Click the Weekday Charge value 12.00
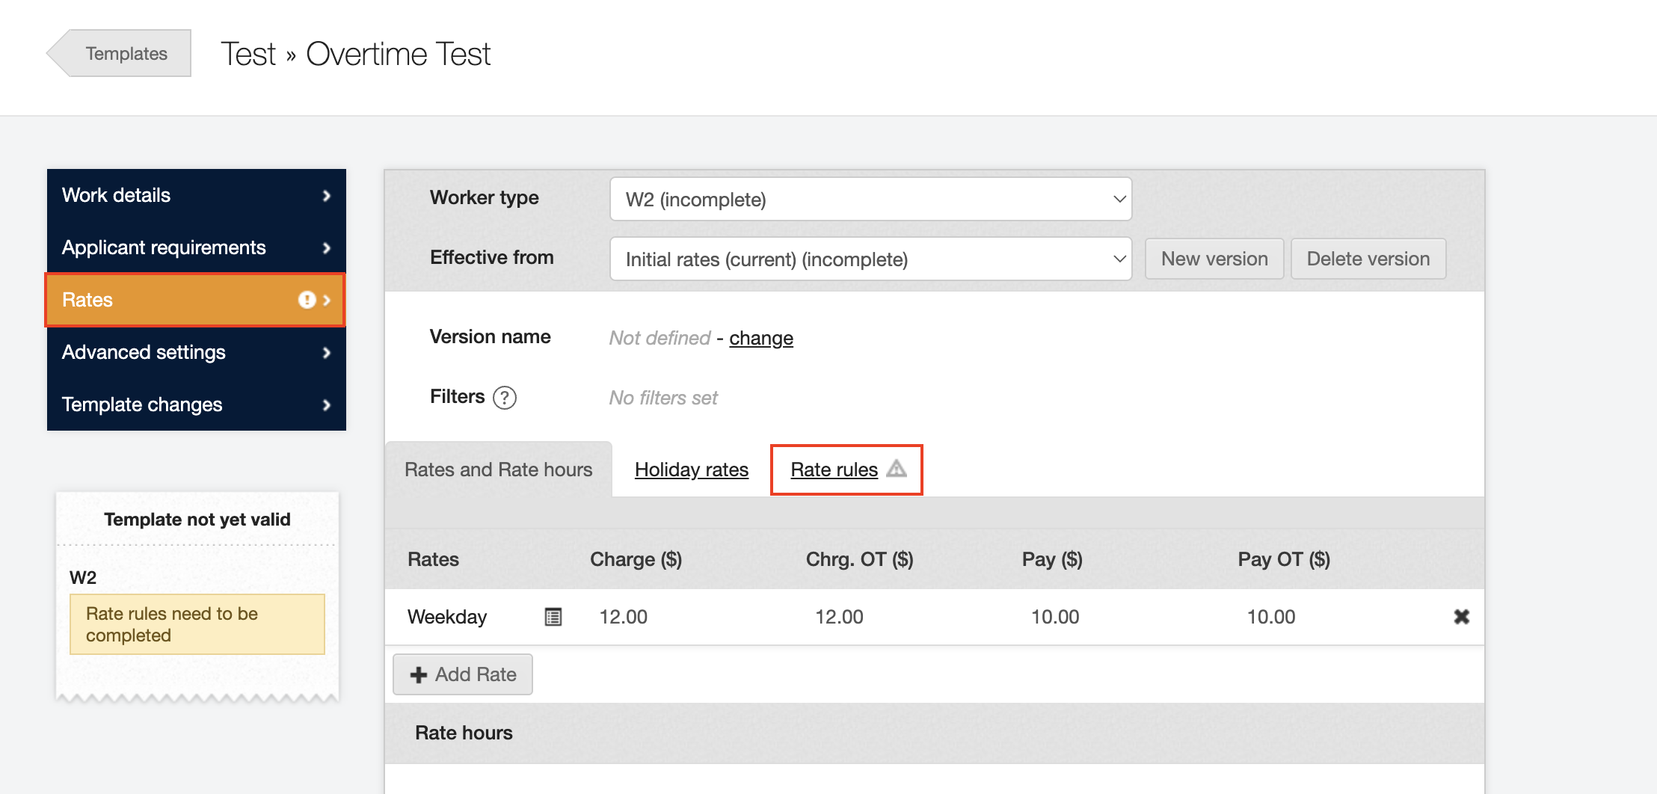 (623, 617)
